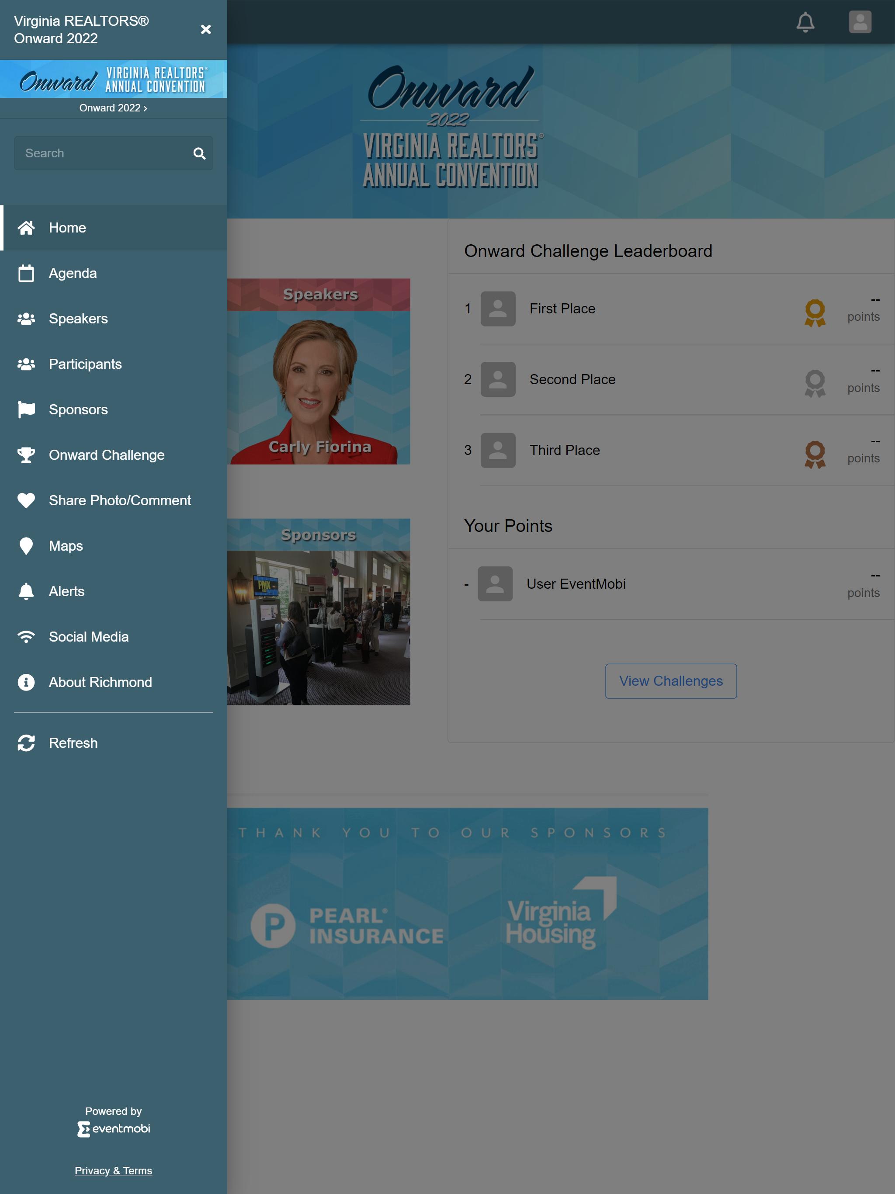
Task: Select Social Media in the menu
Action: [113, 637]
